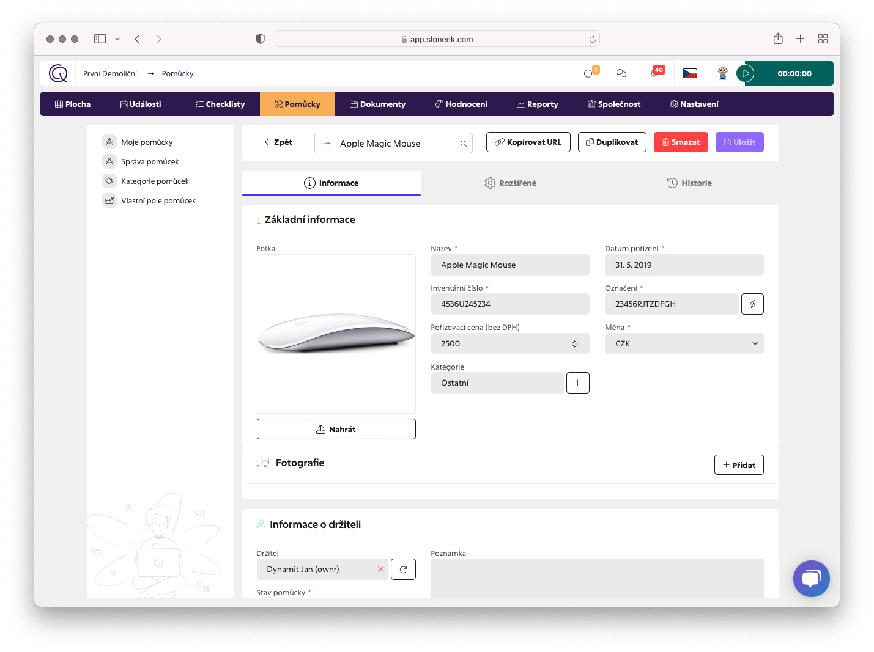Click the Safari privacy shield icon

(261, 38)
